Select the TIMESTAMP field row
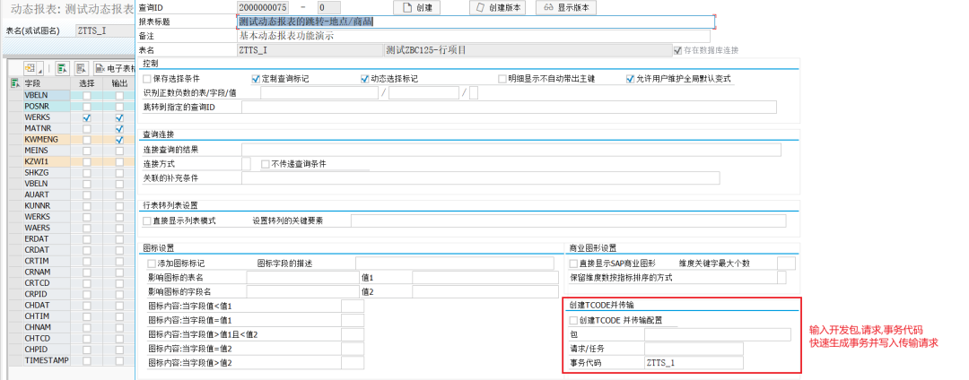Viewport: 969px width, 380px height. 47,360
